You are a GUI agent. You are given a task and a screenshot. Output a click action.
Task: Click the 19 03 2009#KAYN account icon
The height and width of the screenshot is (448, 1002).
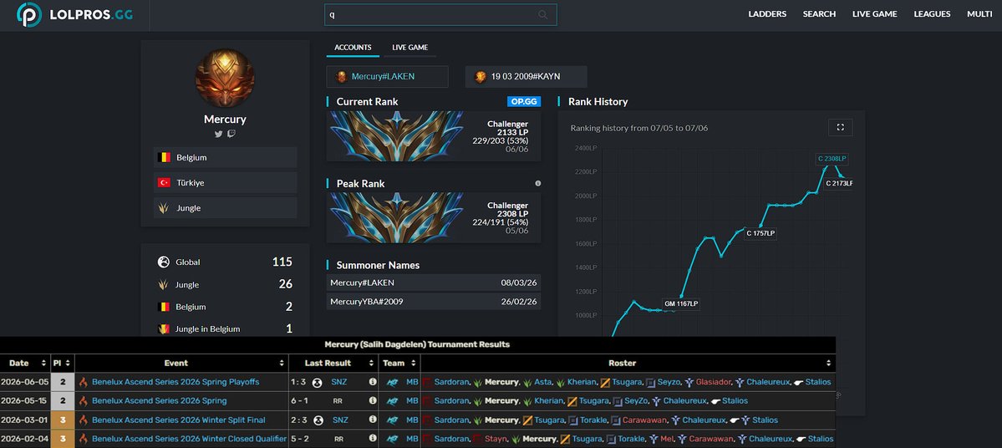pos(481,77)
